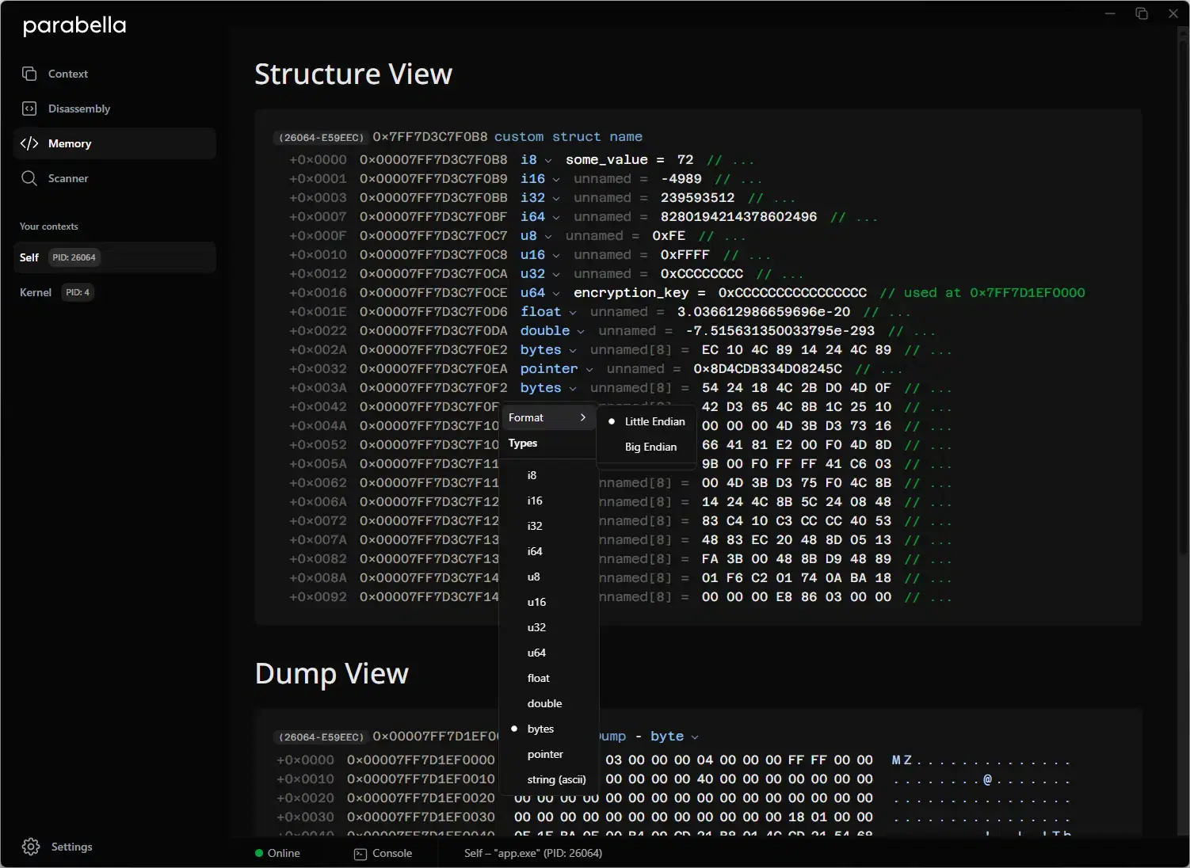Click the parabella logo
The height and width of the screenshot is (868, 1190).
pyautogui.click(x=74, y=25)
